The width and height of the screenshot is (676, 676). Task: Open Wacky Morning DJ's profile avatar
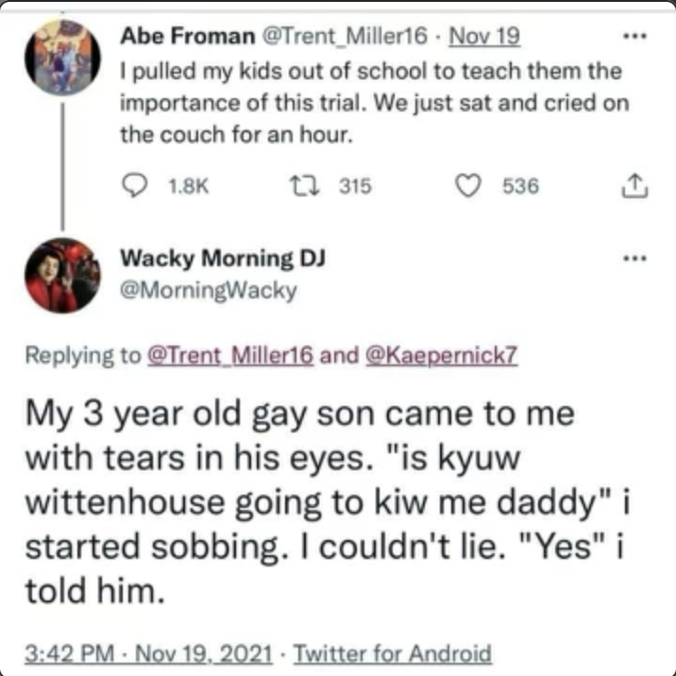(x=62, y=274)
